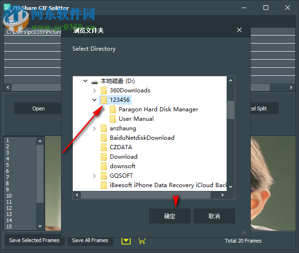Collapse the 123456 folder
The image size is (299, 253).
pyautogui.click(x=95, y=99)
